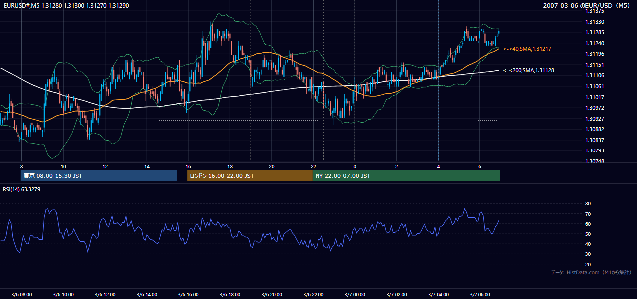Screen dimensions: 637x299
Task: Click the 3/6 20:00 time label
Action: (272, 294)
